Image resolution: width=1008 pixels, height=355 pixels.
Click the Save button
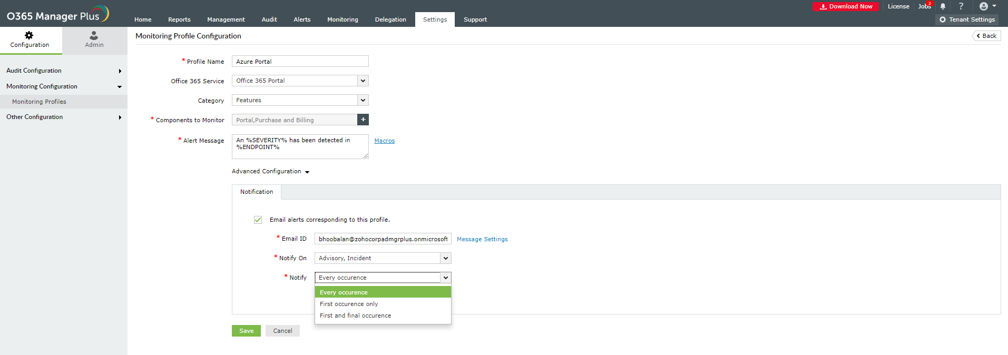click(246, 331)
